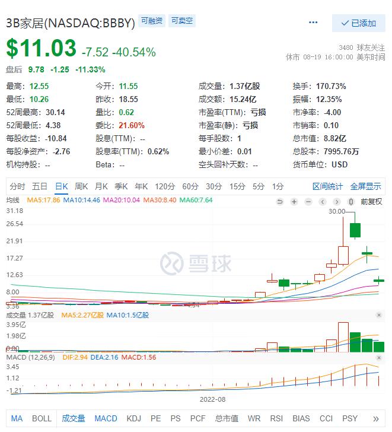392x432 pixels.
Task: Switch to 分时 chart tab
Action: pos(17,186)
